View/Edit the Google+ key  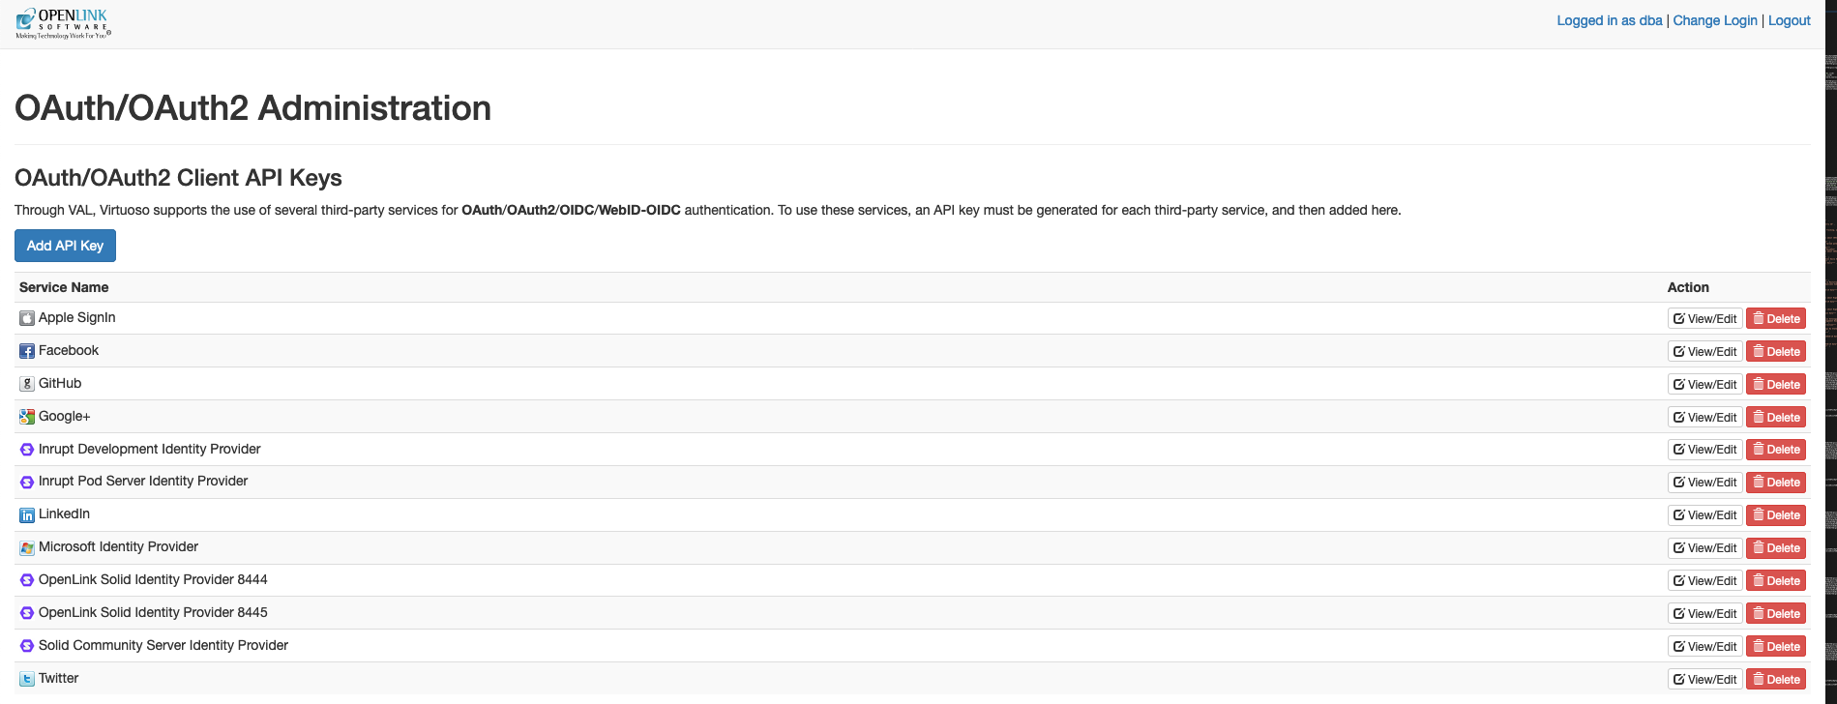pyautogui.click(x=1704, y=417)
